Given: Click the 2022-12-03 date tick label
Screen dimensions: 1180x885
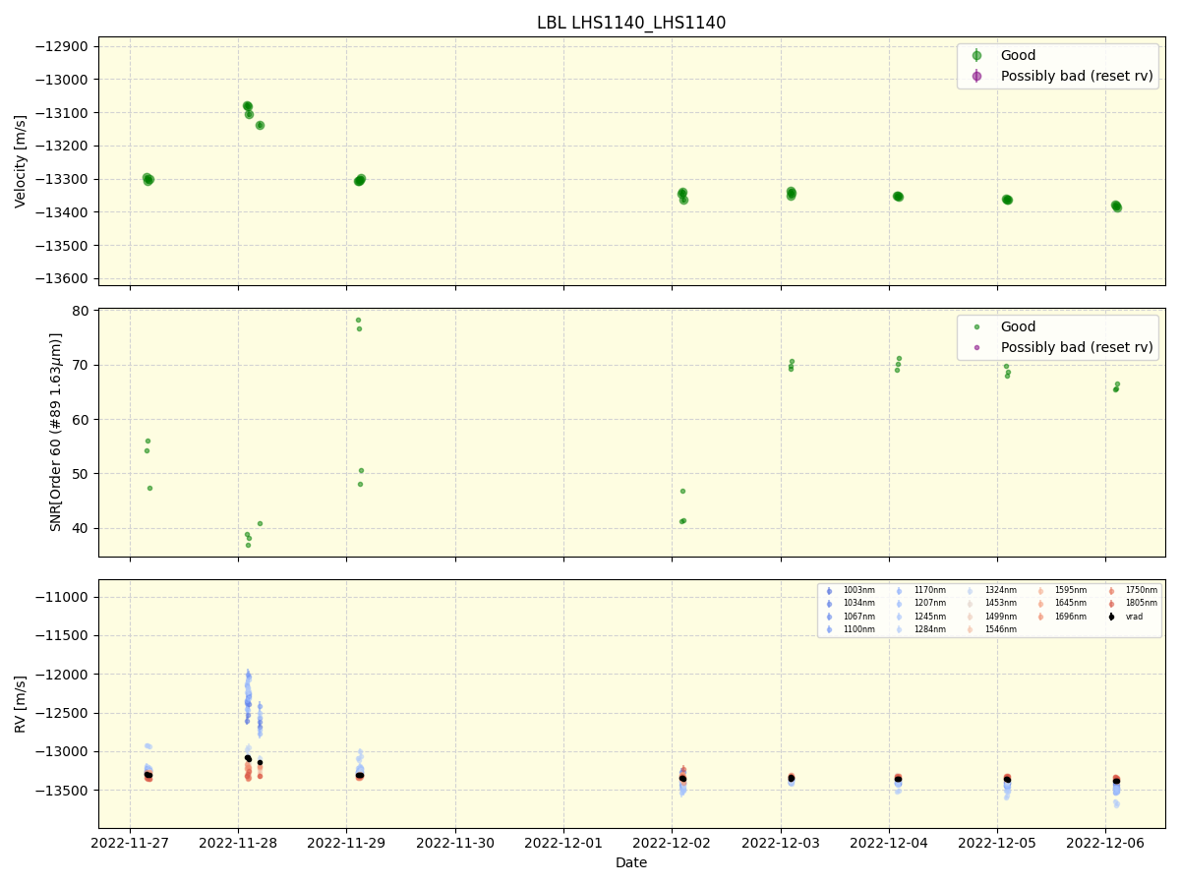Looking at the screenshot, I should 781,842.
